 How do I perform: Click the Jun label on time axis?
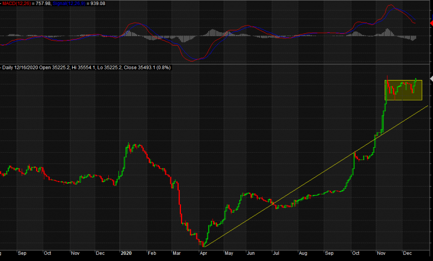pyautogui.click(x=251, y=253)
